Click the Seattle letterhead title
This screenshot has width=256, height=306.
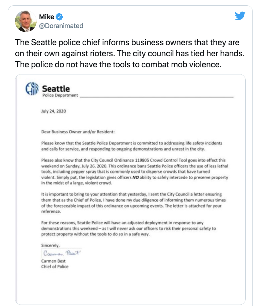(56, 88)
